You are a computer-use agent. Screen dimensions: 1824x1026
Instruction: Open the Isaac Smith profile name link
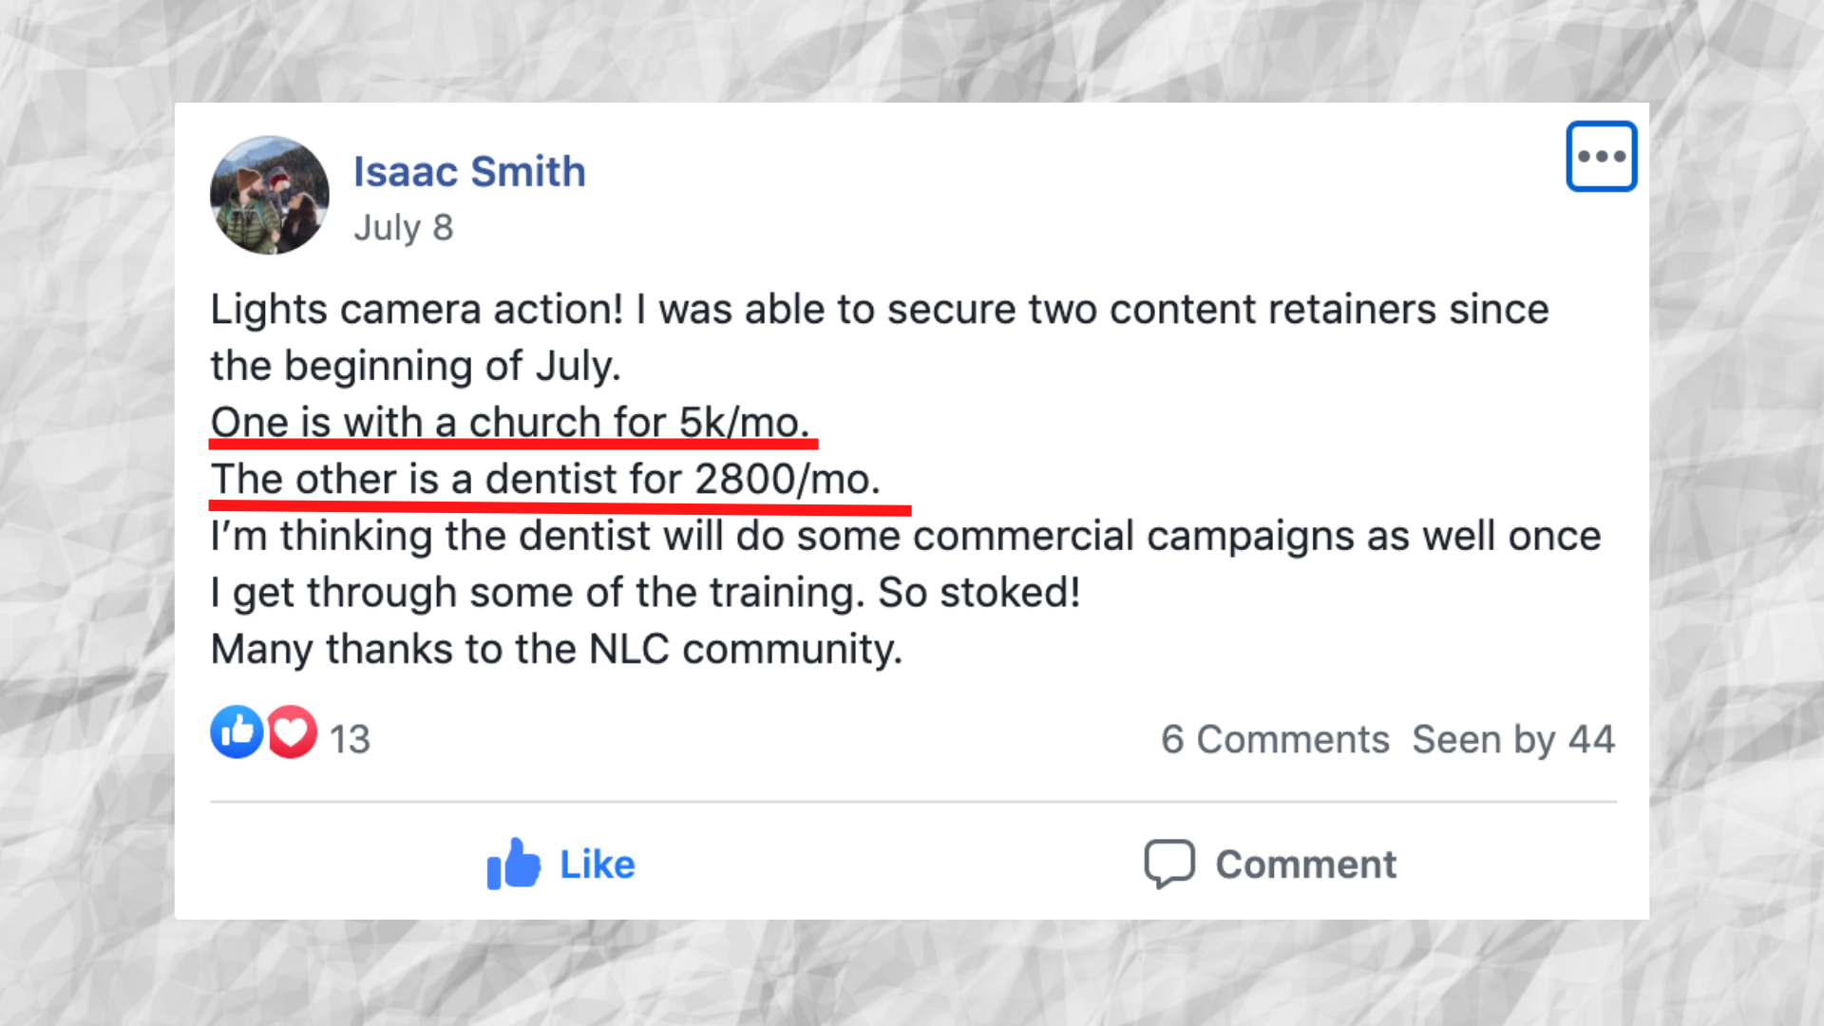coord(469,172)
